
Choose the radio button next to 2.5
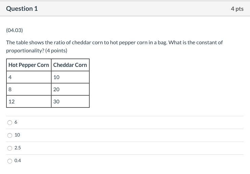click(10, 148)
